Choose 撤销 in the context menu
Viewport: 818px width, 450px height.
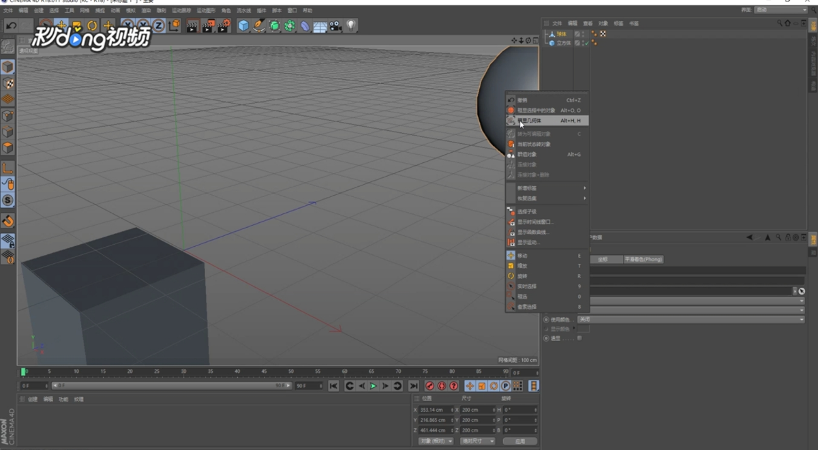pos(547,100)
